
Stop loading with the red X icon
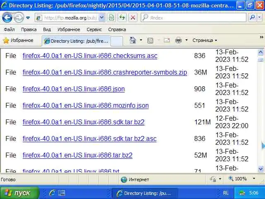133,17
